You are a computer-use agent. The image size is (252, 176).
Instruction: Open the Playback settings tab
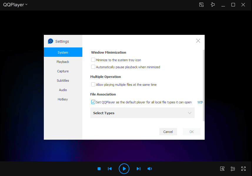pos(63,62)
